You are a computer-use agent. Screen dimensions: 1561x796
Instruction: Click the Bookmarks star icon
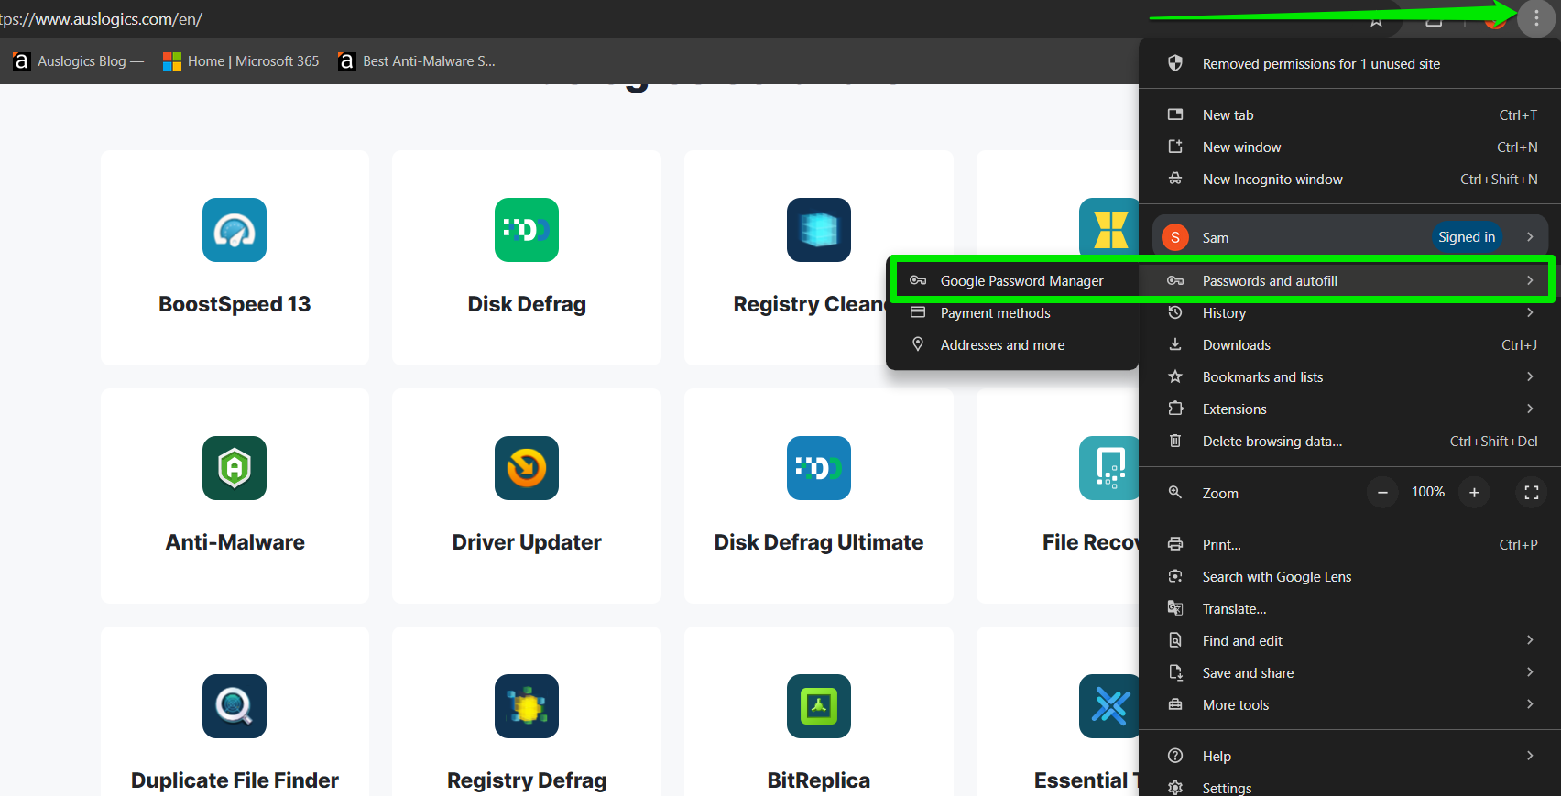[1175, 376]
